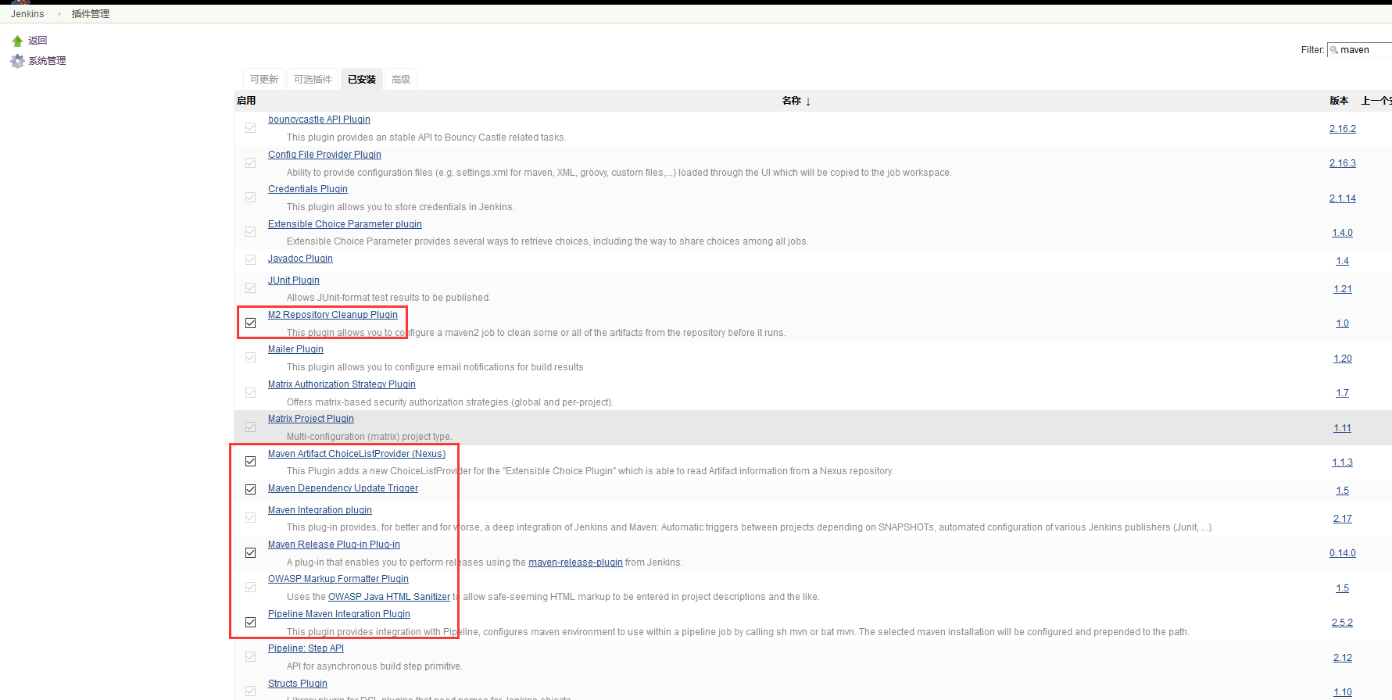Click the Config File Provider Plugin checkbox
1392x700 pixels.
[250, 162]
